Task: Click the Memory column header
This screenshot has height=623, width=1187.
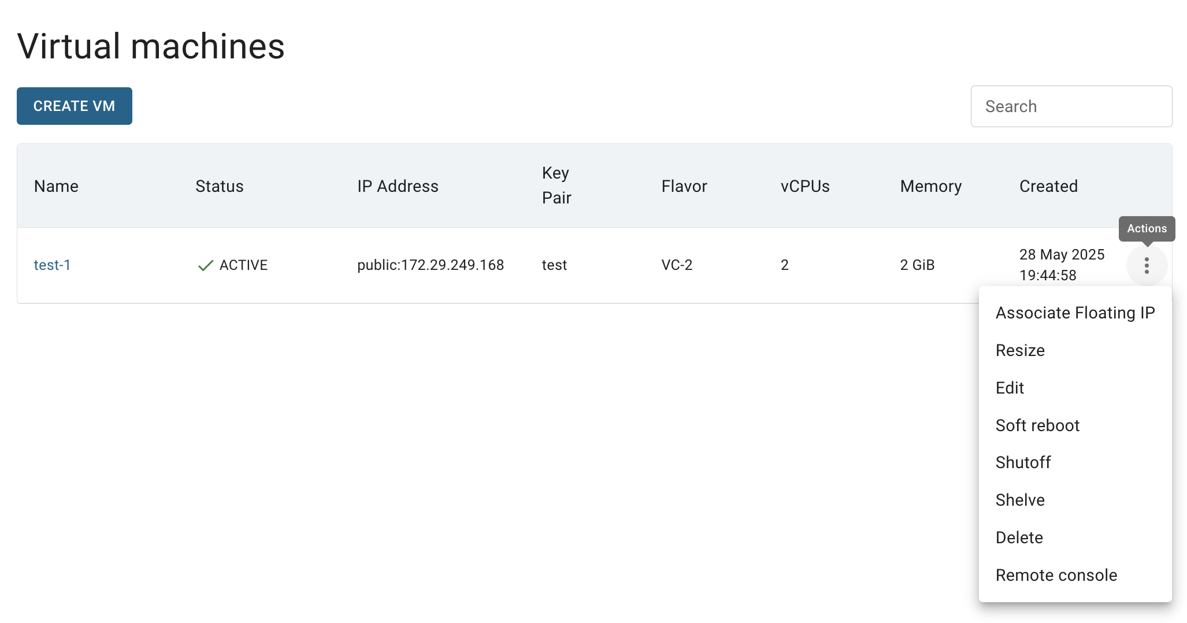Action: coord(931,186)
